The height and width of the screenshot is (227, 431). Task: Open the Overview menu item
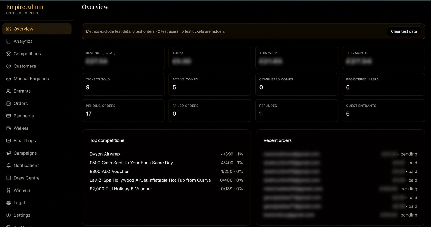[37, 29]
